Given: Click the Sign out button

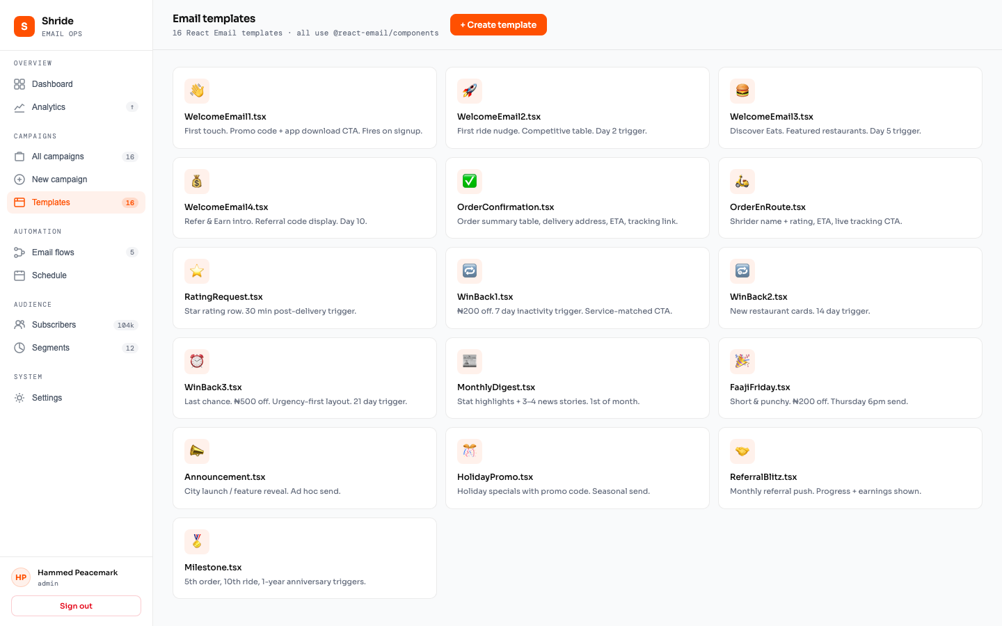Looking at the screenshot, I should pos(75,605).
